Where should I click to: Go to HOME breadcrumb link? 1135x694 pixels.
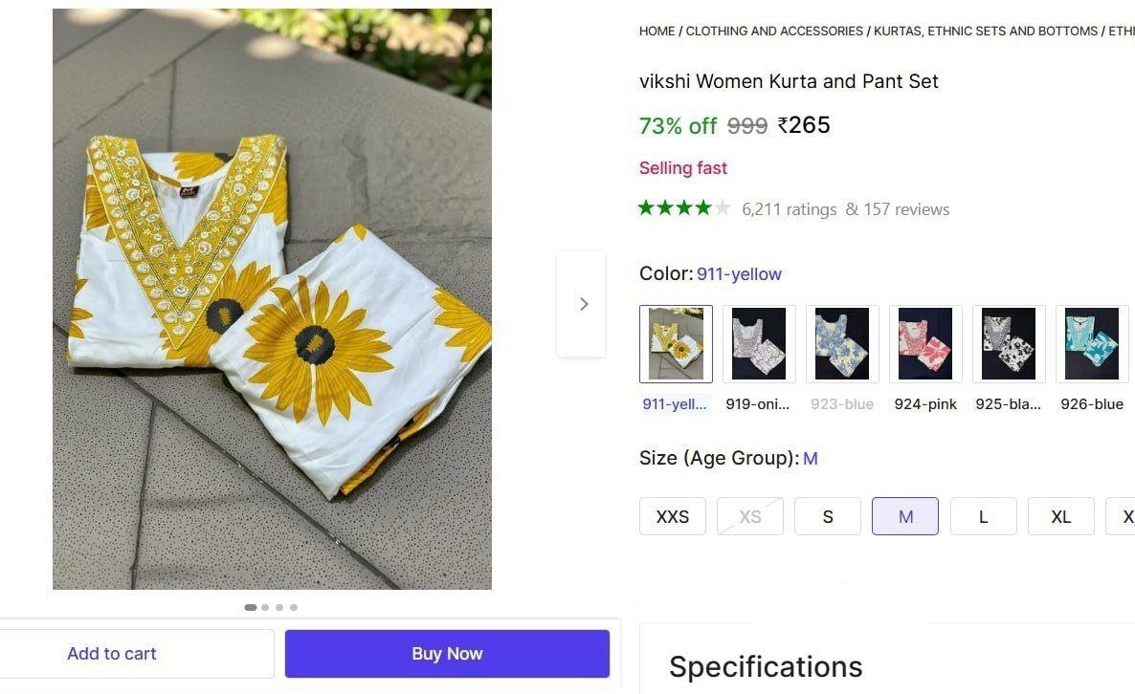click(x=657, y=32)
